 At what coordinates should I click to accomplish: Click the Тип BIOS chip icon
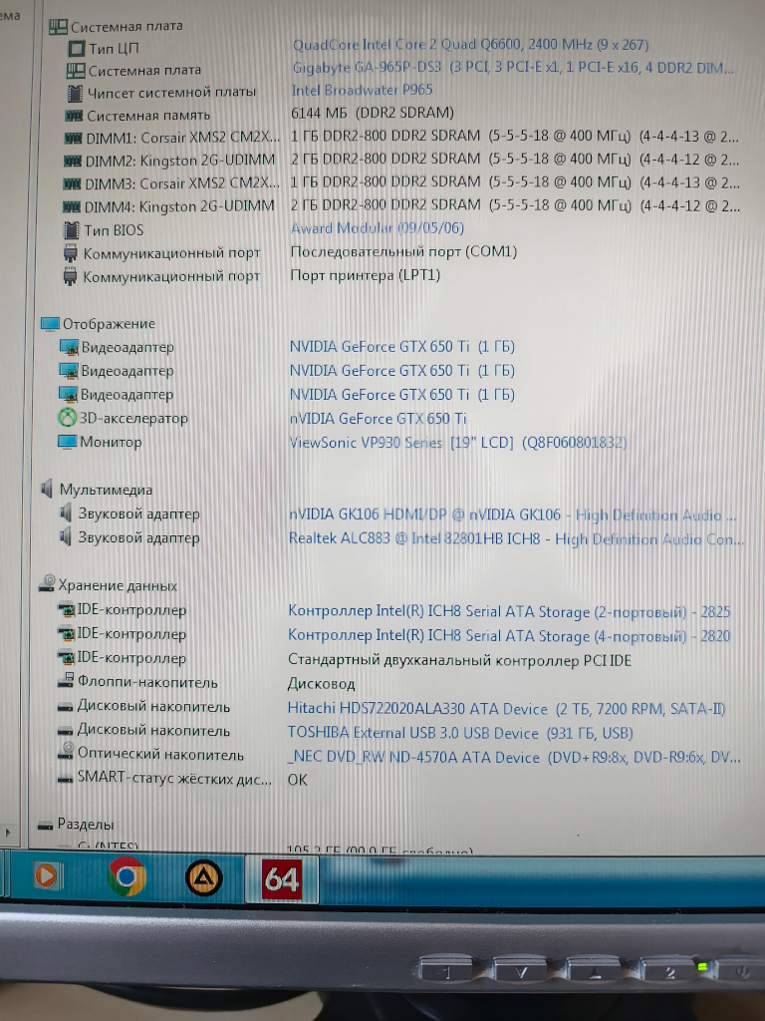click(x=71, y=230)
